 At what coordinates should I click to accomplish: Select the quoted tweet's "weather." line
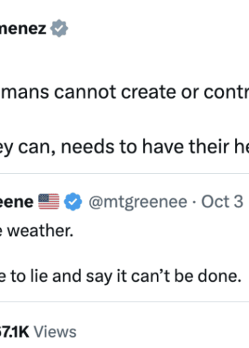point(37,231)
